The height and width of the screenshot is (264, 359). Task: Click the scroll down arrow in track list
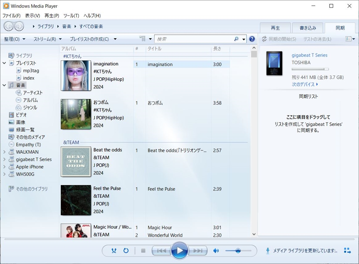254,234
